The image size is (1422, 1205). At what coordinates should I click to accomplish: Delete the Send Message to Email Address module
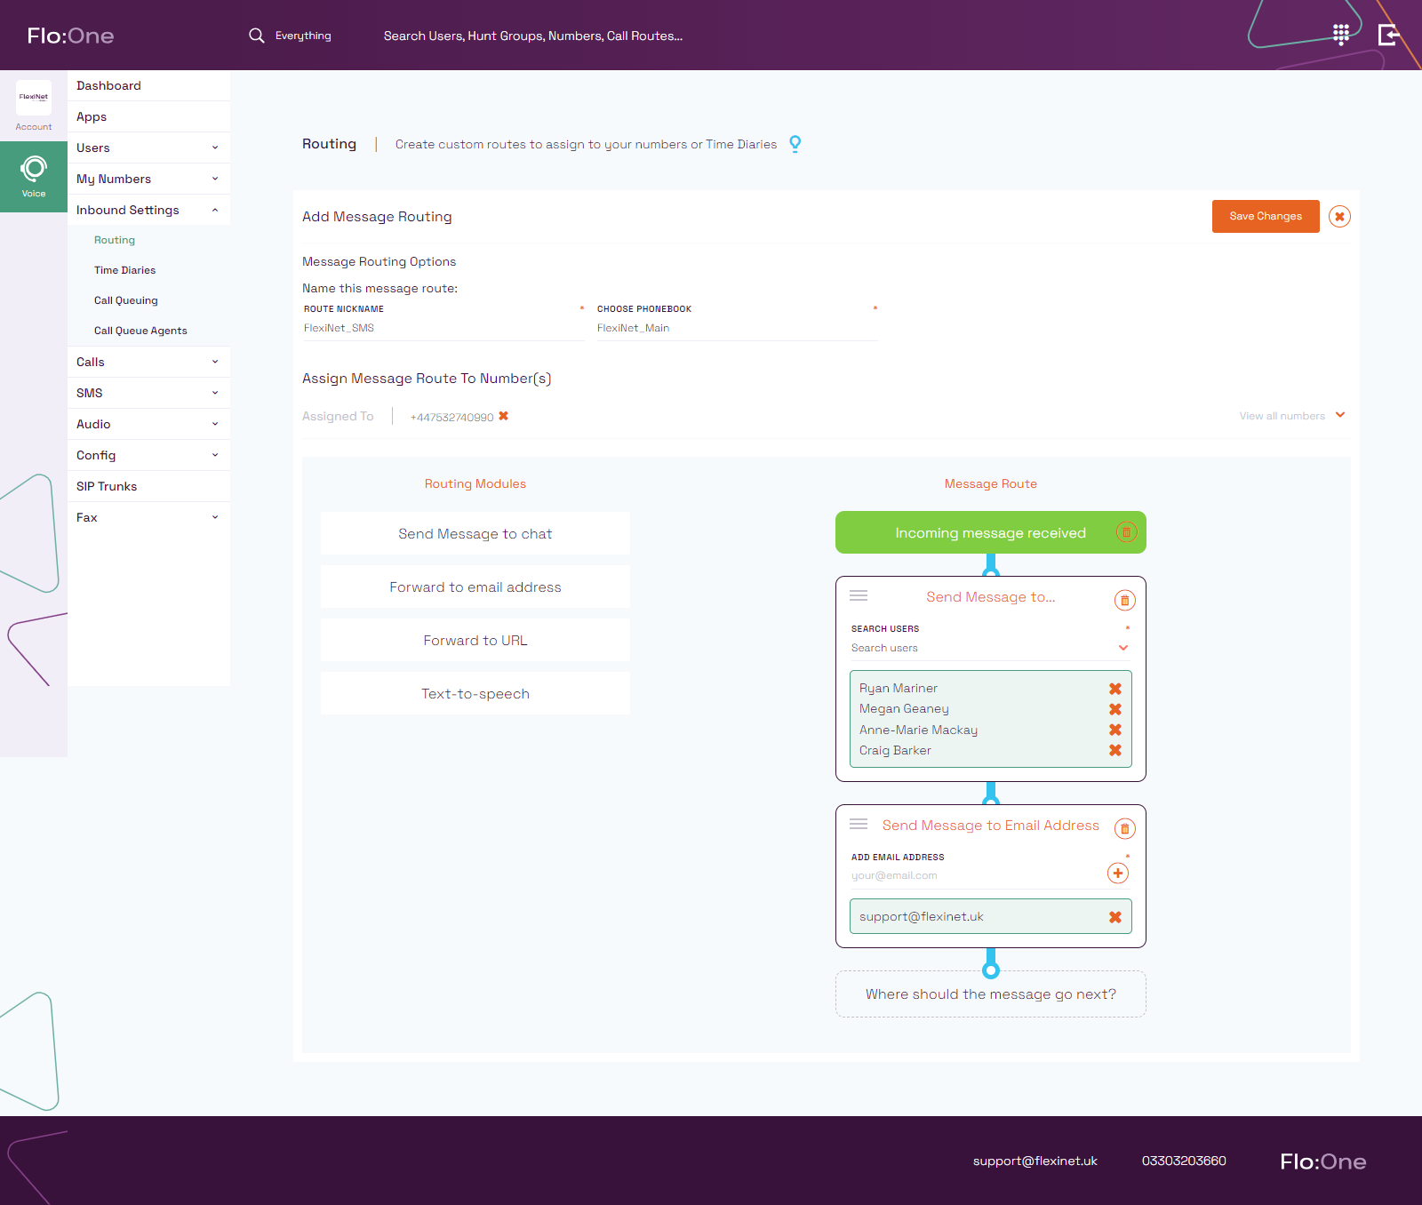[x=1124, y=828]
